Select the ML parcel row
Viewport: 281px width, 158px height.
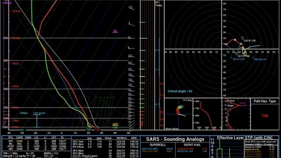[x=36, y=144]
